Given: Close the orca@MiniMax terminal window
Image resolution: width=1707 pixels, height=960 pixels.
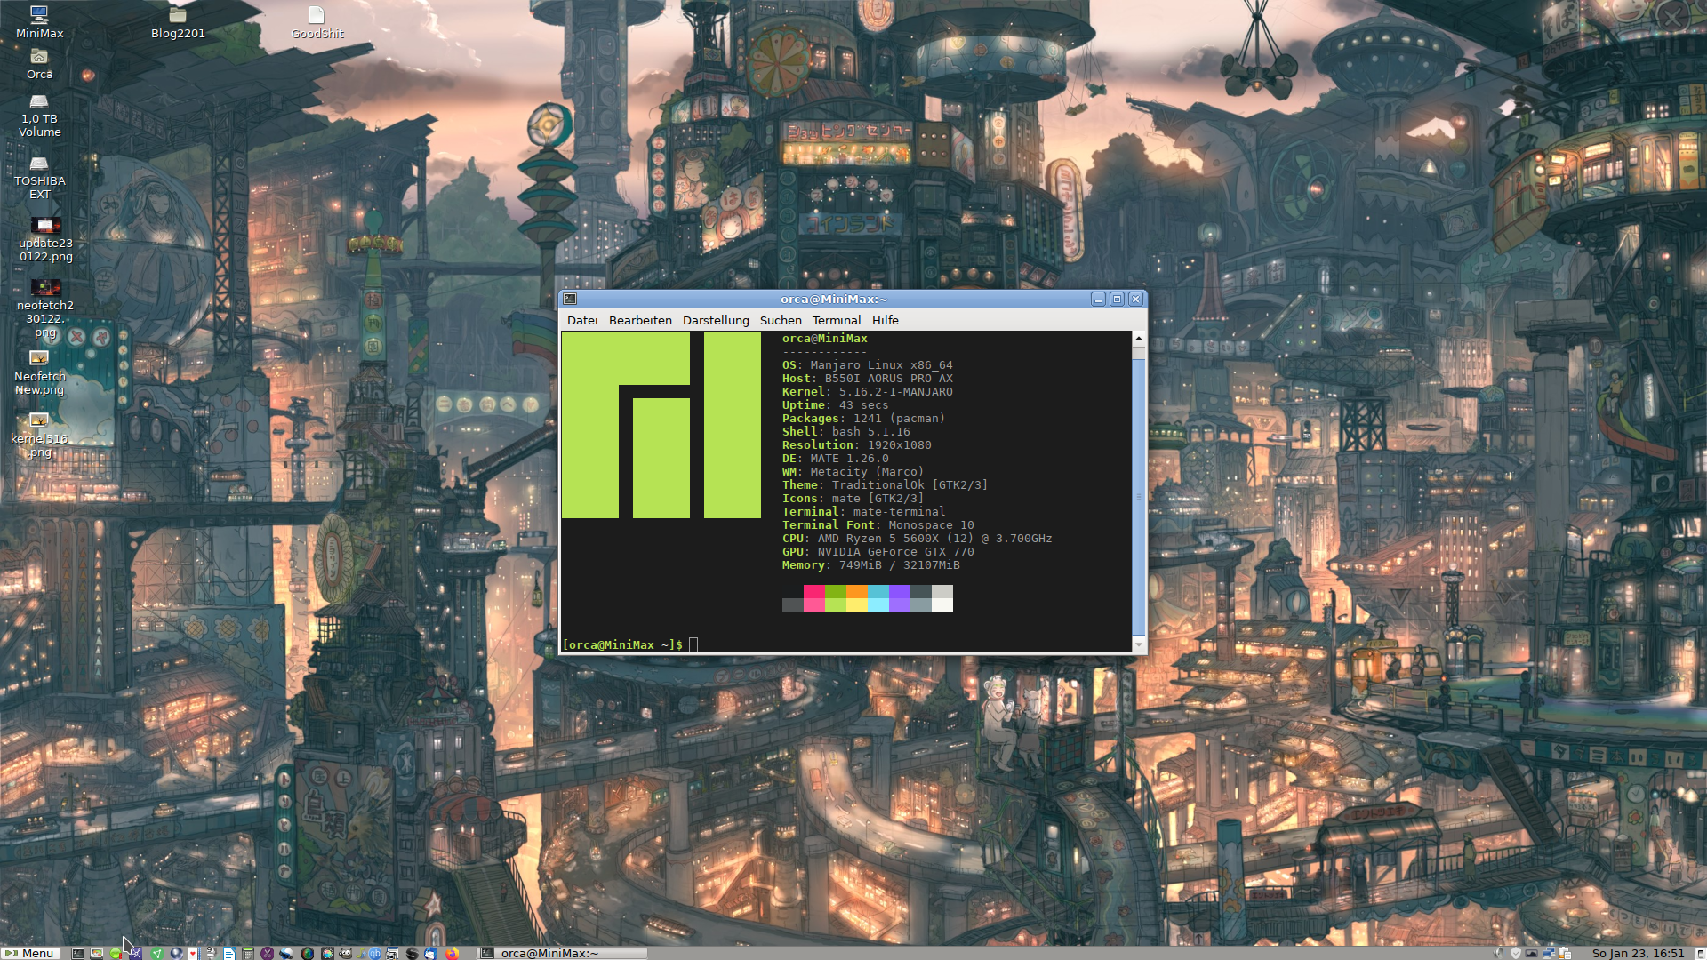Looking at the screenshot, I should coord(1135,300).
